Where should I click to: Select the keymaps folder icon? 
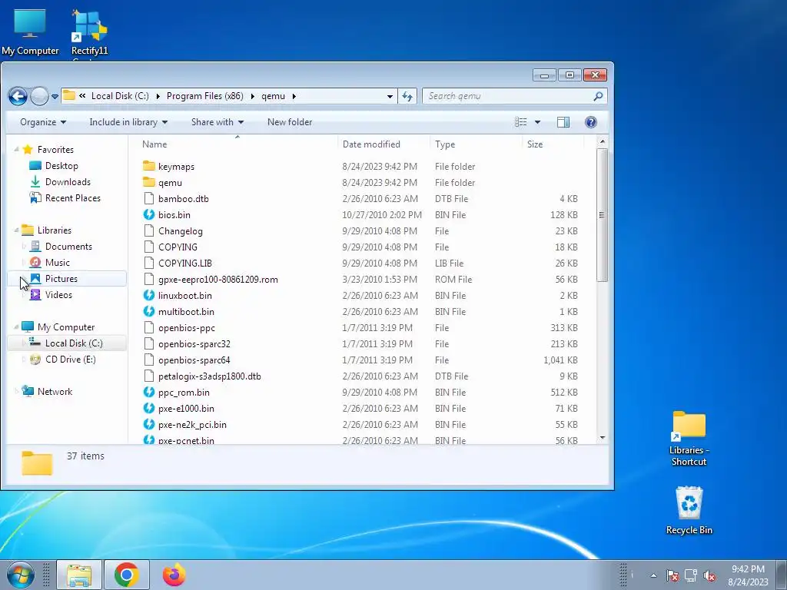pyautogui.click(x=149, y=166)
